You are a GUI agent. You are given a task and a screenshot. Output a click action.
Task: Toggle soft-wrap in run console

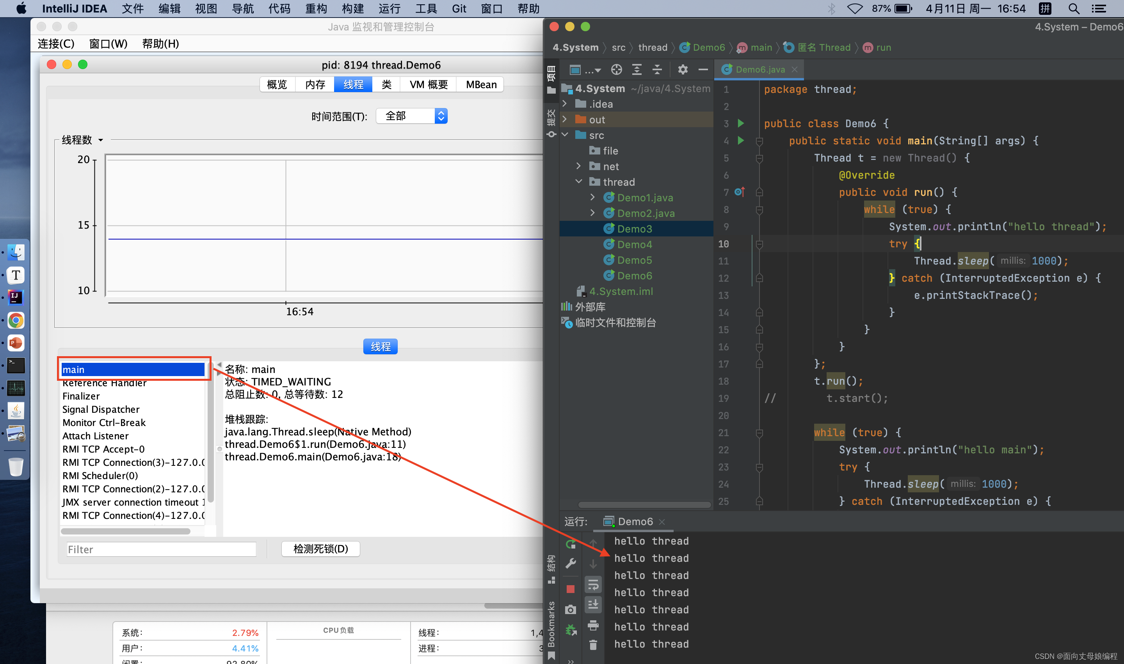pos(593,584)
